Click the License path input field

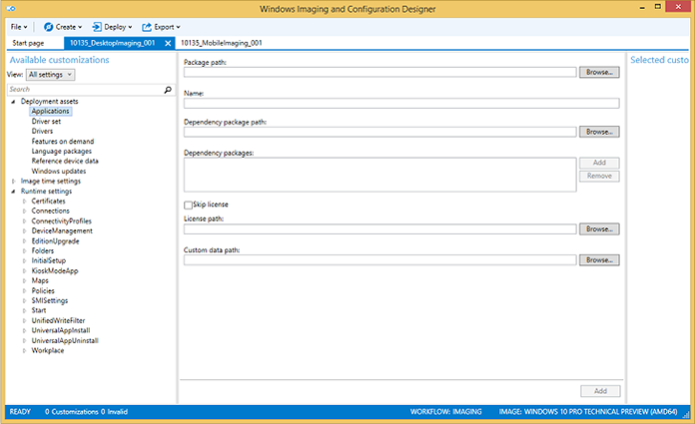(x=380, y=229)
